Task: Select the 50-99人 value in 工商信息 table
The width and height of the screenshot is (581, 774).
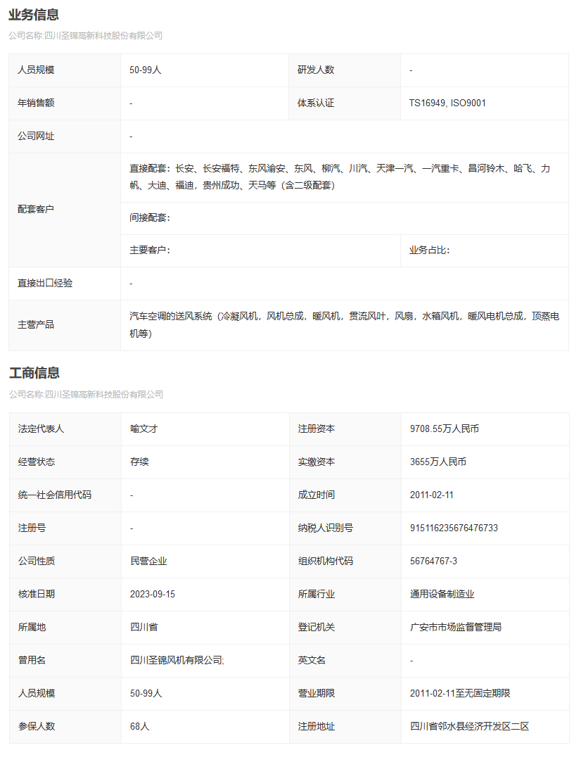Action: [146, 694]
